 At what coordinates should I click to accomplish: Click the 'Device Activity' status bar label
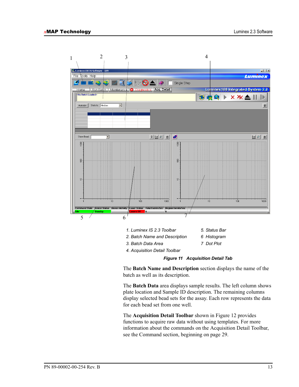pyautogui.click(x=119, y=208)
